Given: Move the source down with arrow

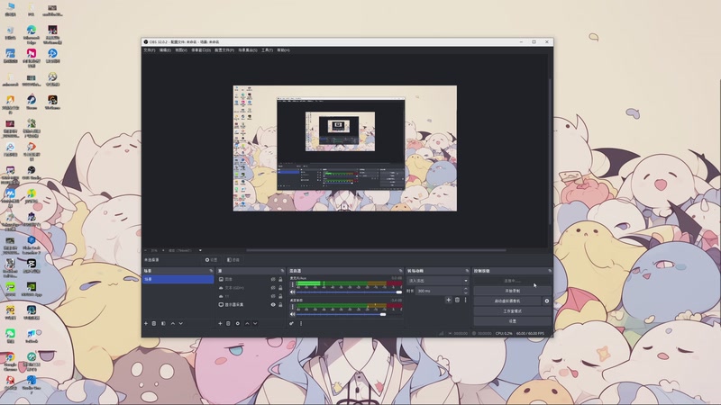Looking at the screenshot, I should pos(255,323).
